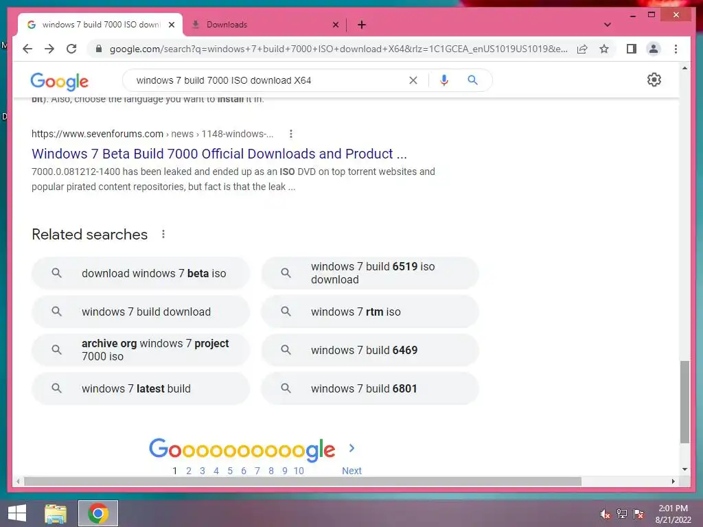Click the sevenforums.com result URL breadcrumb
The height and width of the screenshot is (527, 703).
tap(152, 134)
